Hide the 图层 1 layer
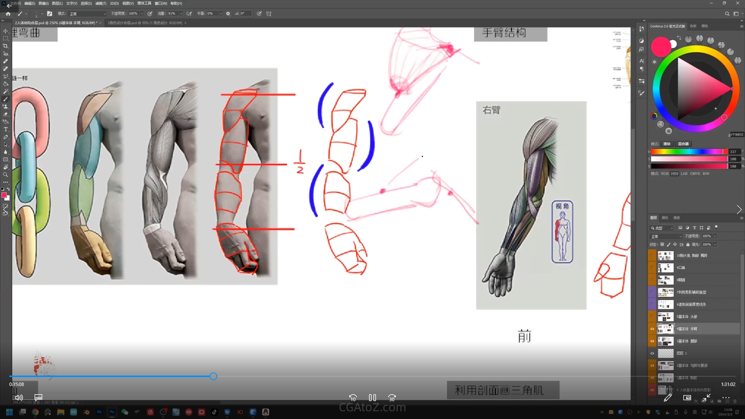This screenshot has width=745, height=419. pyautogui.click(x=652, y=353)
